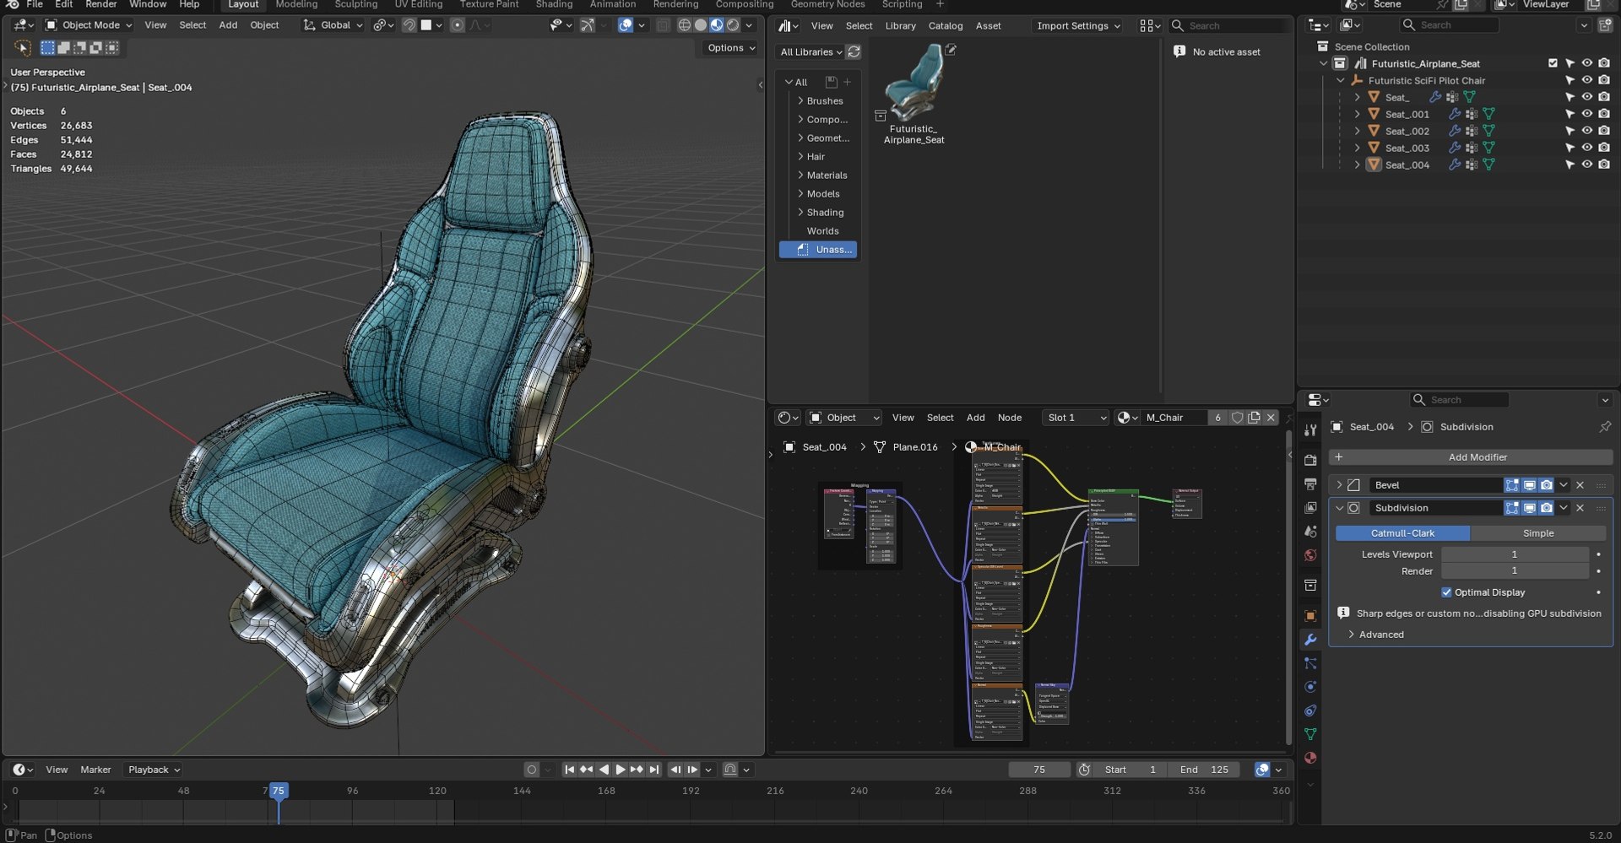The width and height of the screenshot is (1621, 843).
Task: Click the modifier wrench icon on Seat_.002
Action: (1454, 131)
